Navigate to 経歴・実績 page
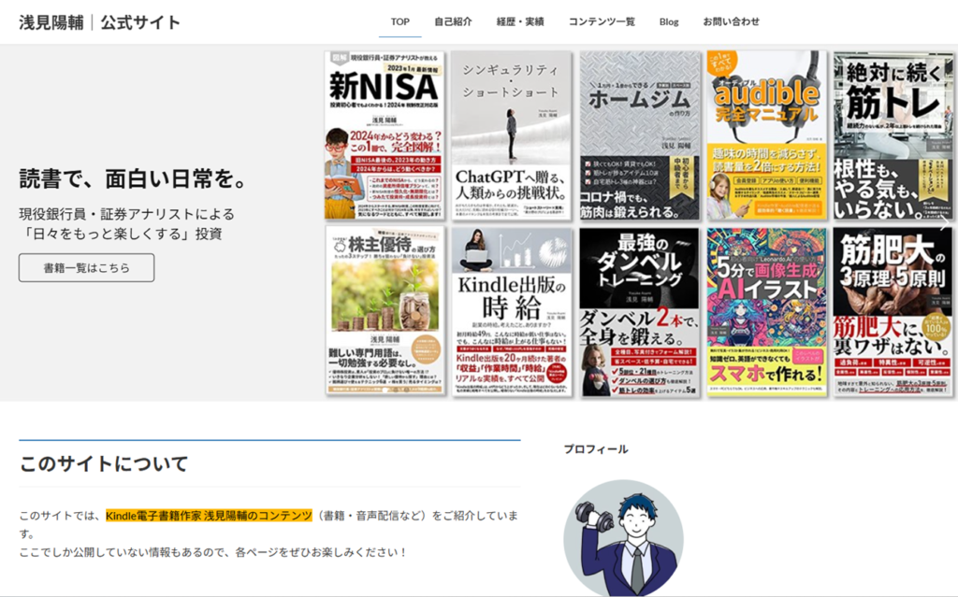Screen dimensions: 958x597 (520, 21)
